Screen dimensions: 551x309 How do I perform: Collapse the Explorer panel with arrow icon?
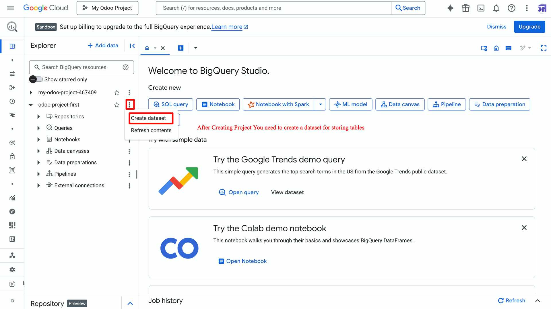click(132, 46)
